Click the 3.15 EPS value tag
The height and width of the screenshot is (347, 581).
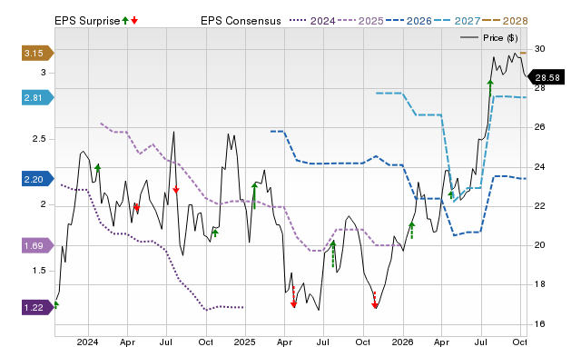(x=38, y=53)
